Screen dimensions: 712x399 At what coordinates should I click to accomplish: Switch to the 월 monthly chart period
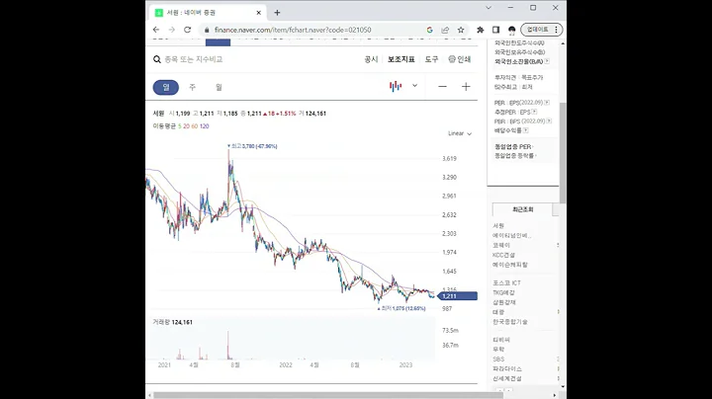click(219, 87)
